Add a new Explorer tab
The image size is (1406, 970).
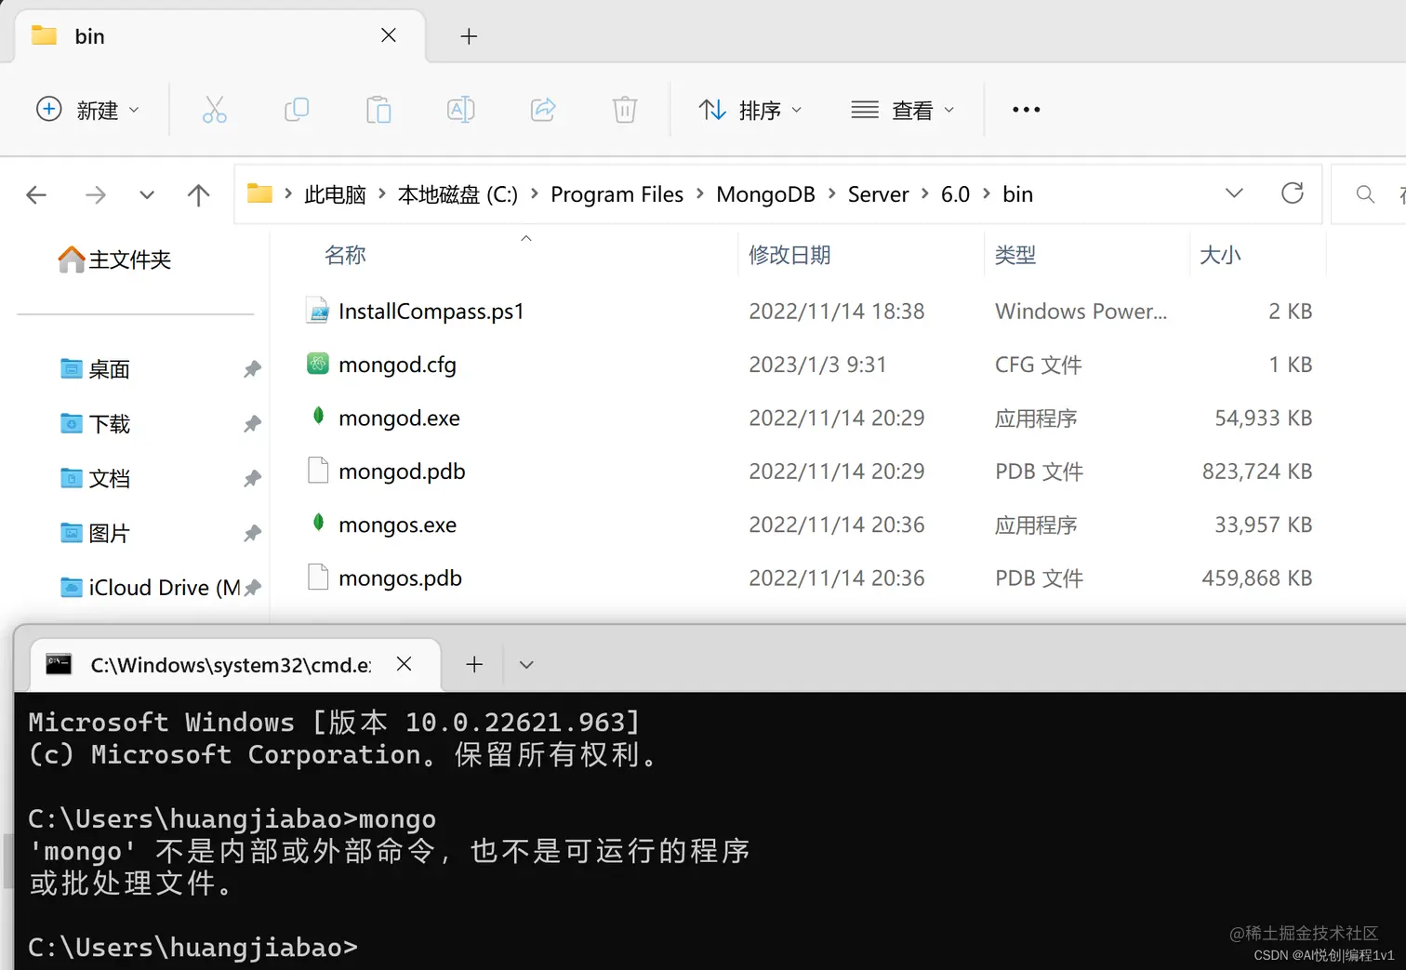coord(469,36)
